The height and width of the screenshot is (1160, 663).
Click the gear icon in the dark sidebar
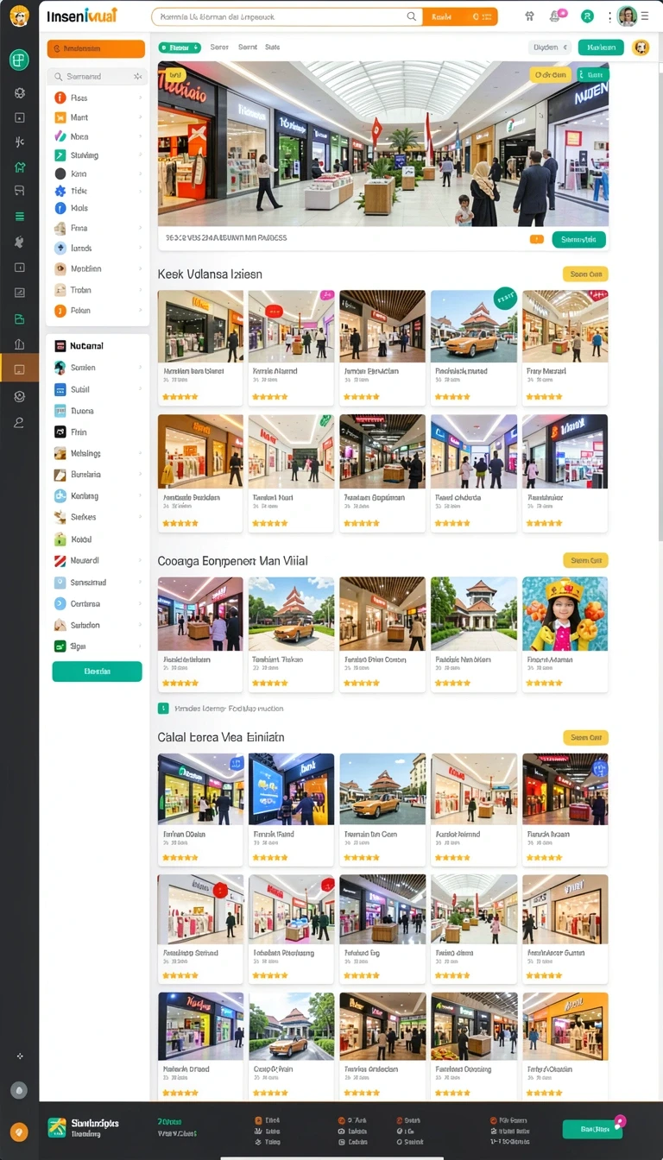20,92
